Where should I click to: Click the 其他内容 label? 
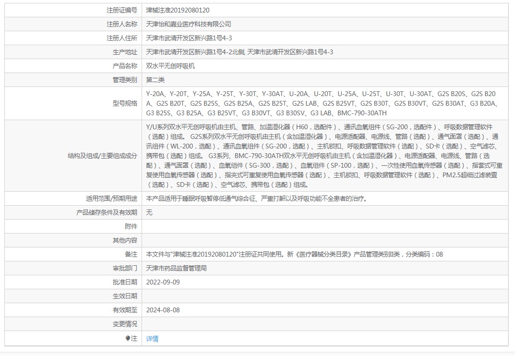[x=125, y=240]
